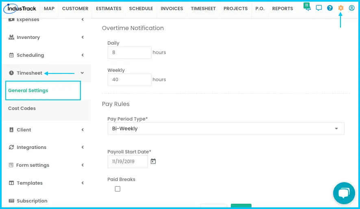Click the Timesheet clock sidebar icon

[11, 73]
